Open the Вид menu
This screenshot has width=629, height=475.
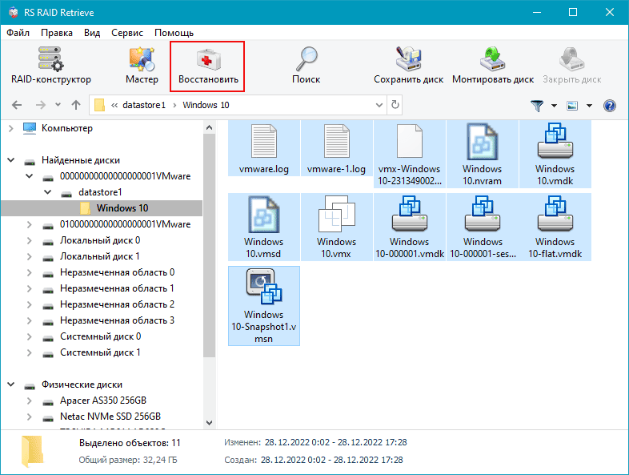tap(92, 33)
